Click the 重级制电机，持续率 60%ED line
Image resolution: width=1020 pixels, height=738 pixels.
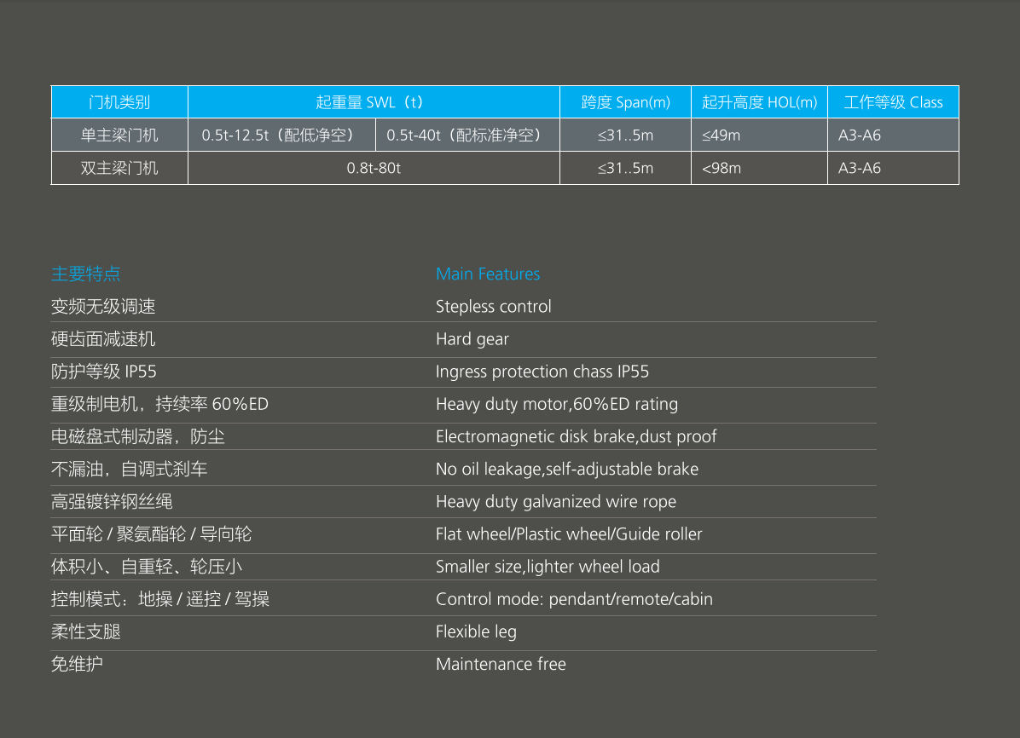(160, 404)
